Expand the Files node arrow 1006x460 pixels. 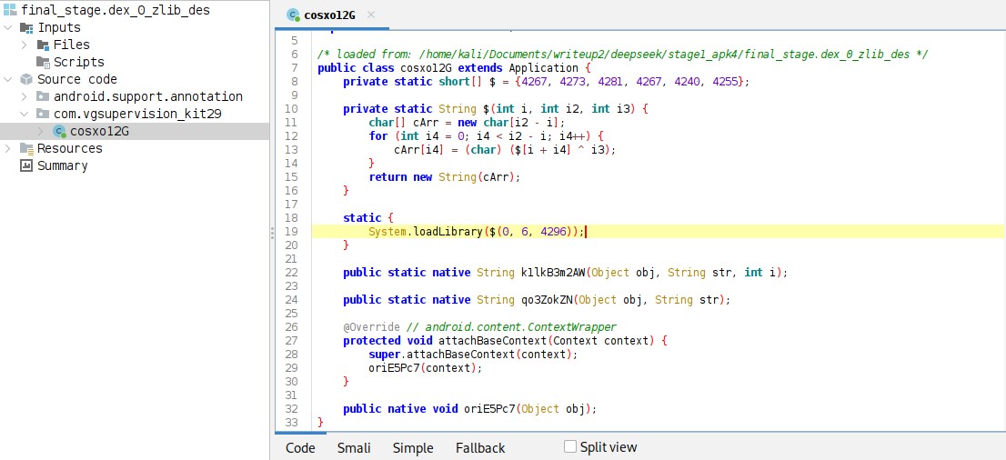pyautogui.click(x=25, y=45)
